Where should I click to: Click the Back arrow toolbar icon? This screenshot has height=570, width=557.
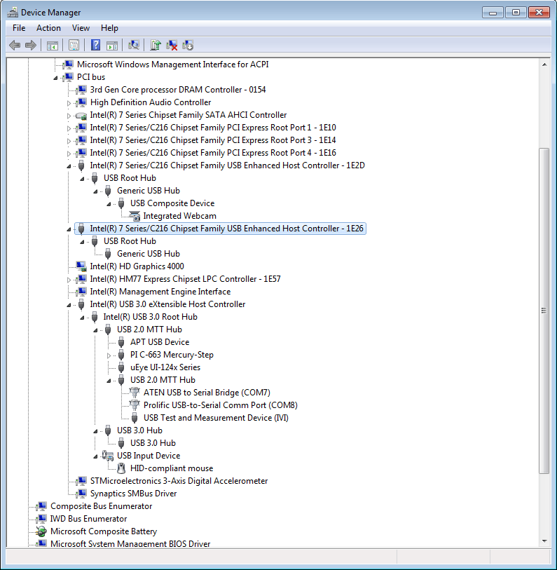pos(15,46)
